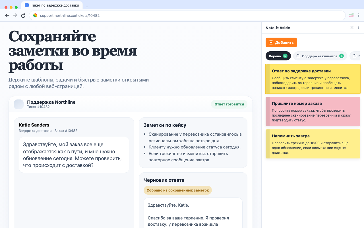Click the orange Добавить button
364x228 pixels.
coord(281,42)
